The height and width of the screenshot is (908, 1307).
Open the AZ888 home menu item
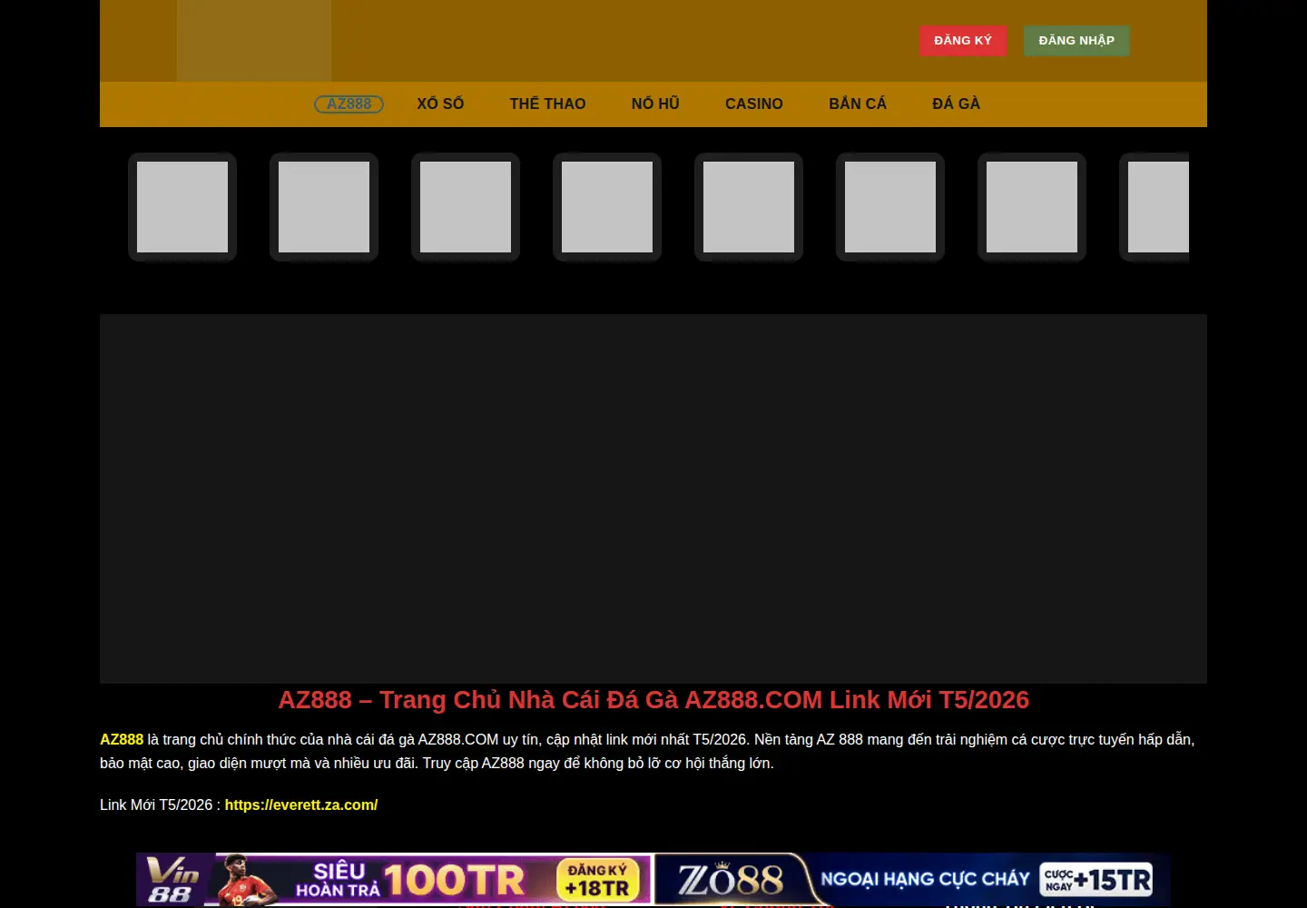pos(349,104)
